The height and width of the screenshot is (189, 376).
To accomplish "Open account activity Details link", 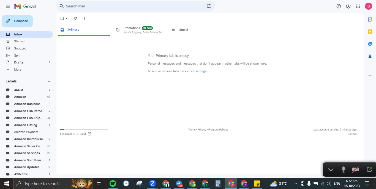I will click(x=352, y=134).
